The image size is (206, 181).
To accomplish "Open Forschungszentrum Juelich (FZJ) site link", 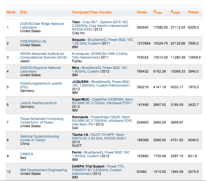I will tap(41, 85).
